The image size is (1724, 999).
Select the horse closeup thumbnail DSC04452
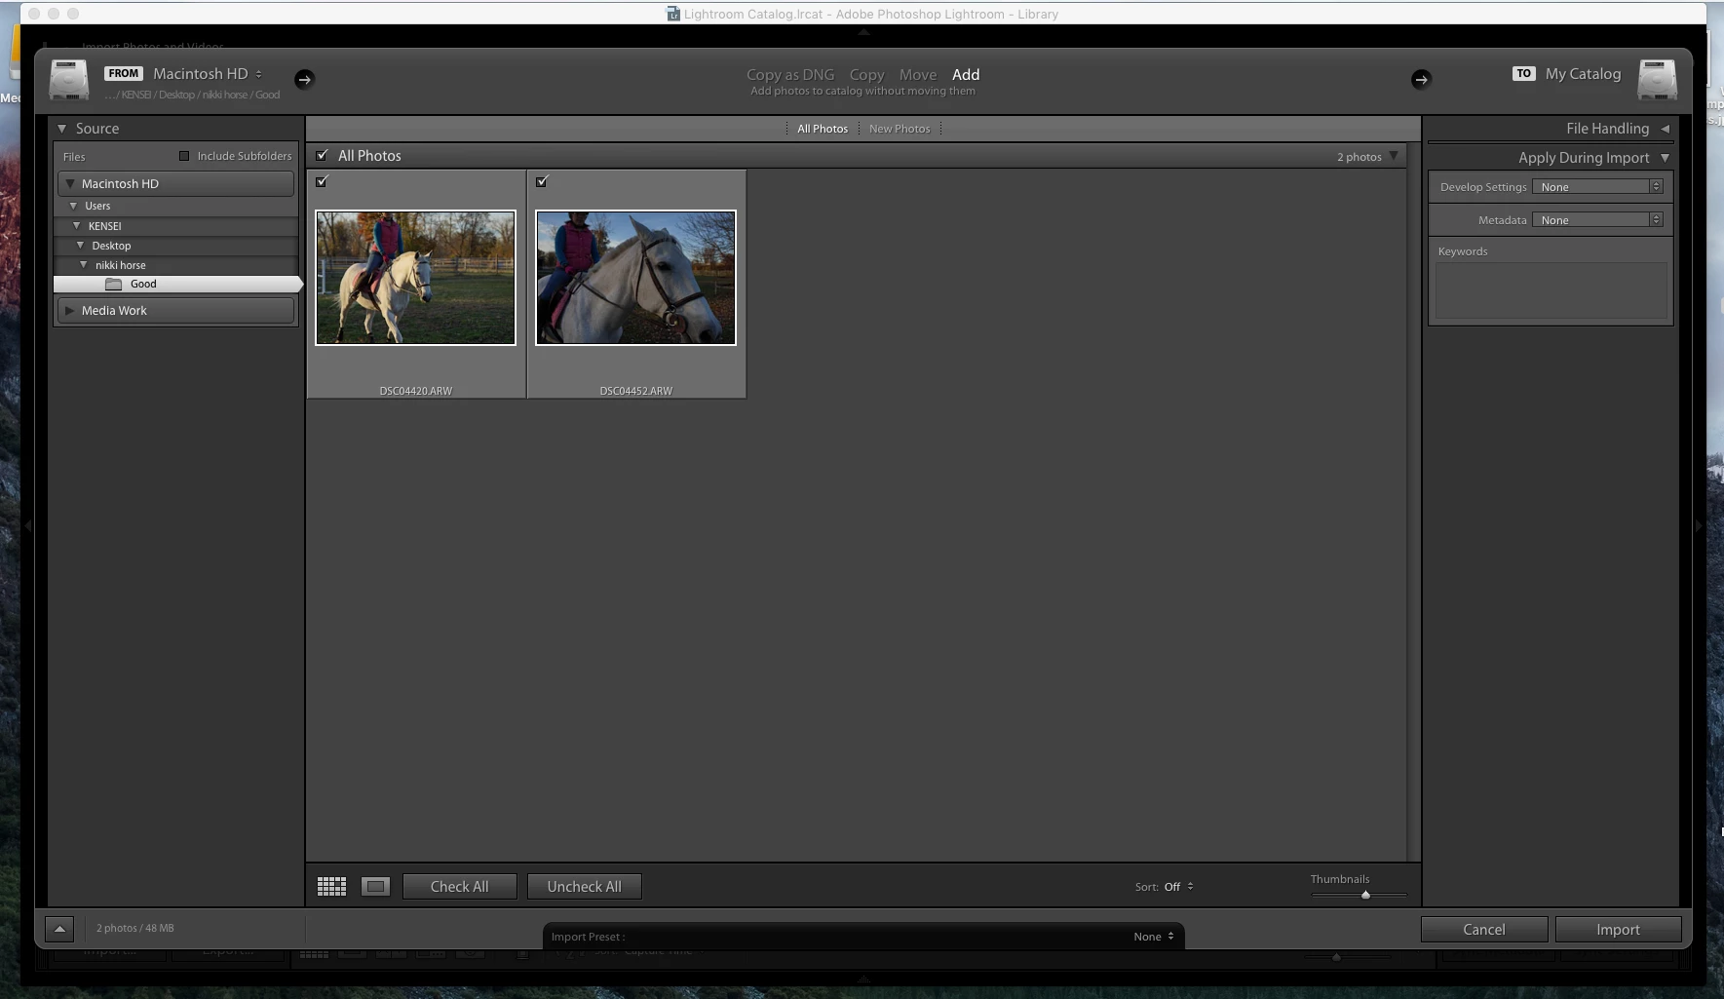(x=635, y=278)
